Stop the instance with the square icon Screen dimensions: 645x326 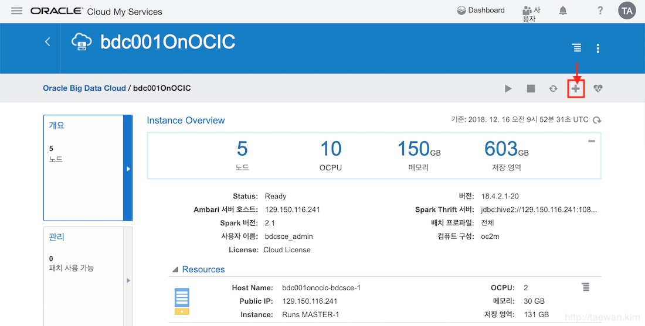(531, 88)
